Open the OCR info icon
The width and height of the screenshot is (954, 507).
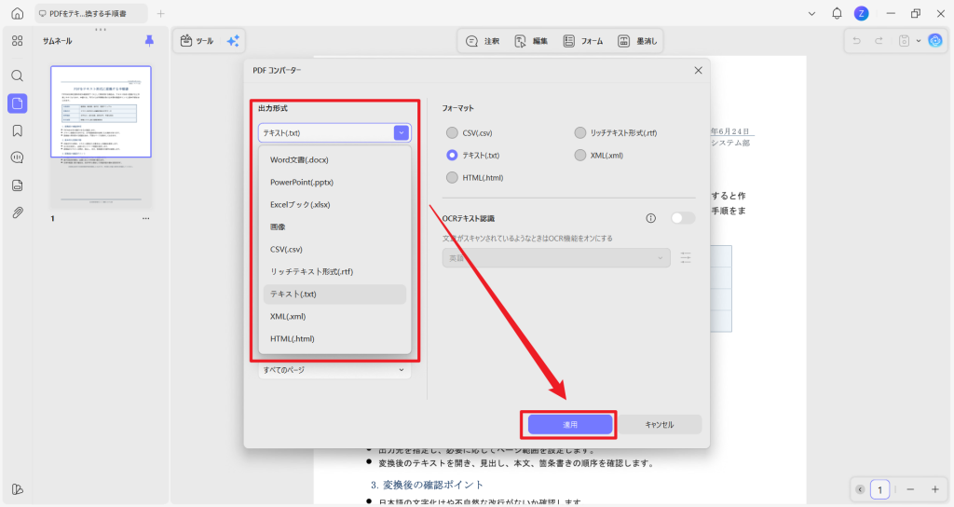651,218
